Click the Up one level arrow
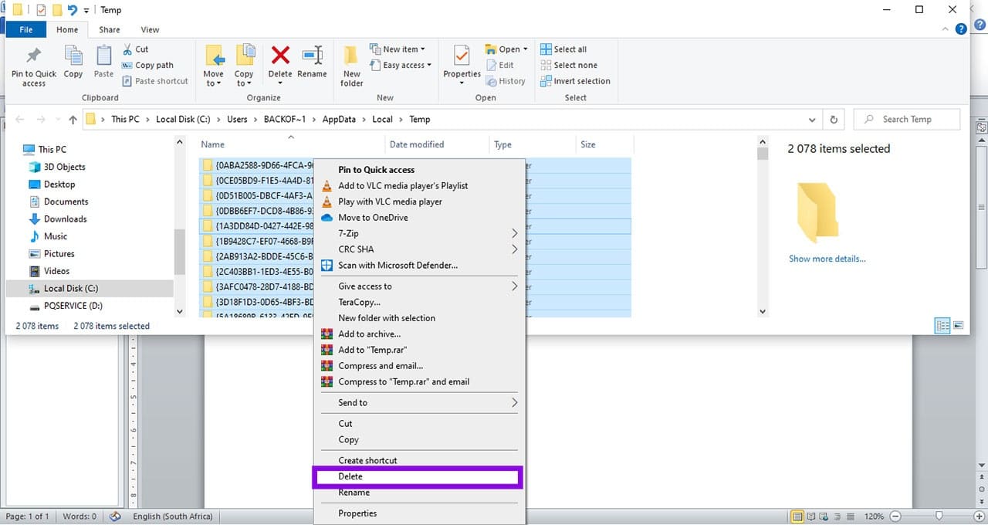This screenshot has width=988, height=525. point(73,120)
